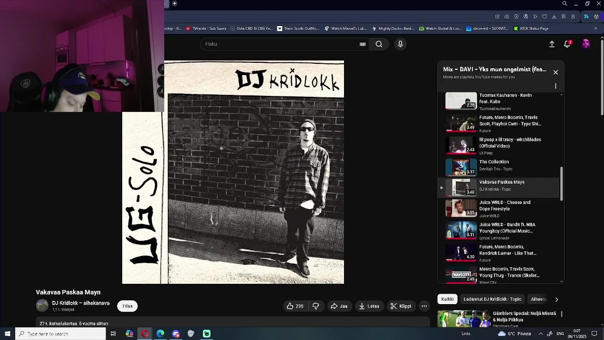The width and height of the screenshot is (604, 340).
Task: Open the browser heart bookmarks icon
Action: coord(545,17)
